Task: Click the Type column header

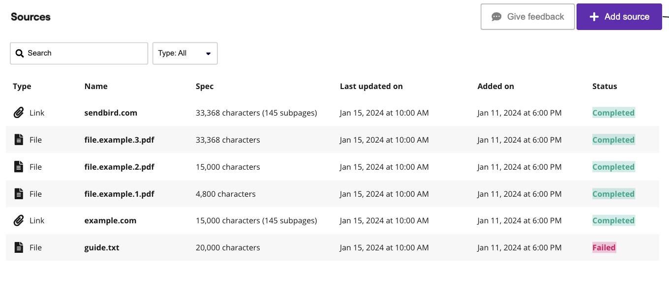Action: coord(22,86)
